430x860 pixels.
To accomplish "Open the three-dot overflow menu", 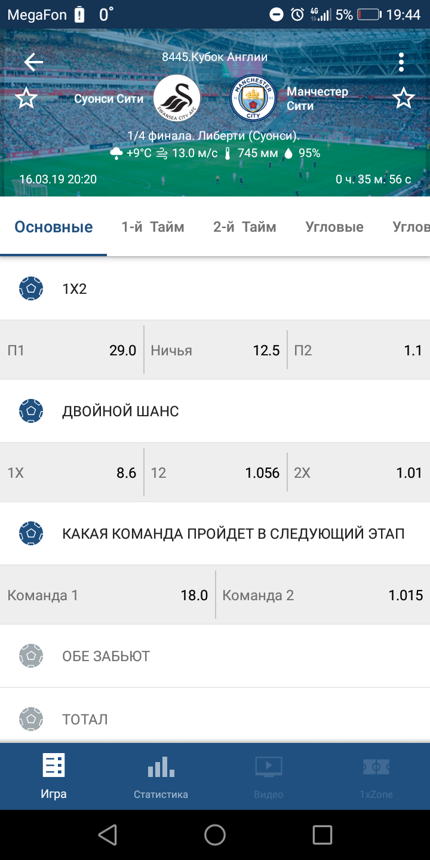I will tap(401, 62).
